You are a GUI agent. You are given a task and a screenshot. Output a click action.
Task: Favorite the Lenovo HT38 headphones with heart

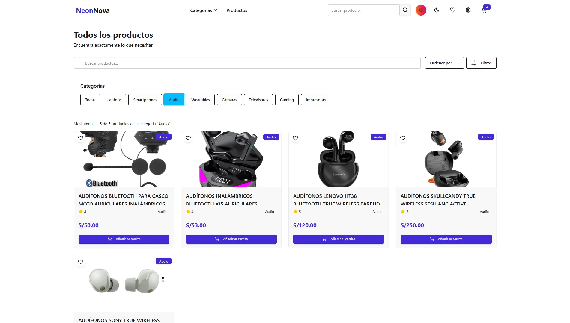(x=295, y=138)
